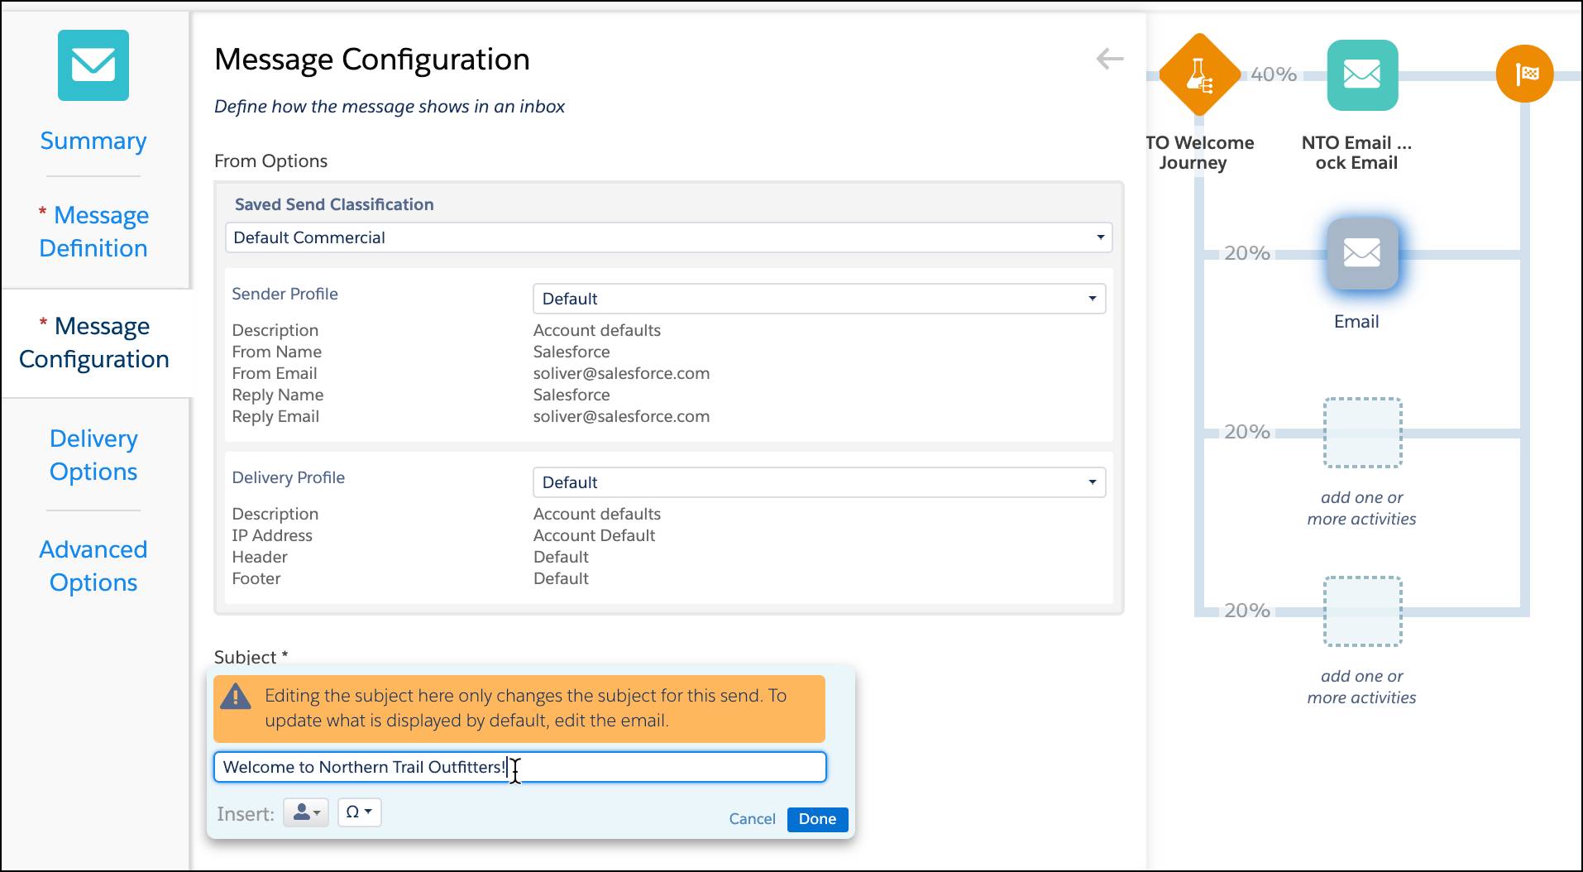The height and width of the screenshot is (872, 1583).
Task: Click the Header Default value
Action: coord(561,557)
